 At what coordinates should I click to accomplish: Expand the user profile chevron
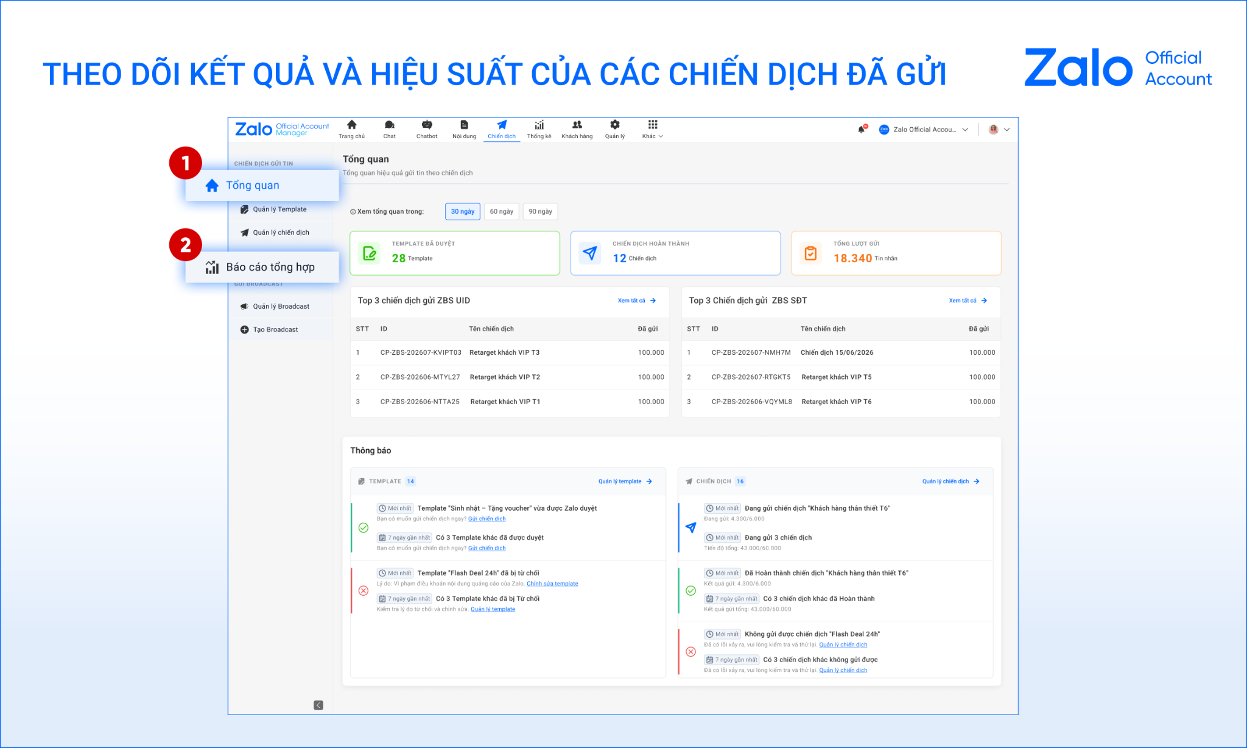click(1007, 130)
